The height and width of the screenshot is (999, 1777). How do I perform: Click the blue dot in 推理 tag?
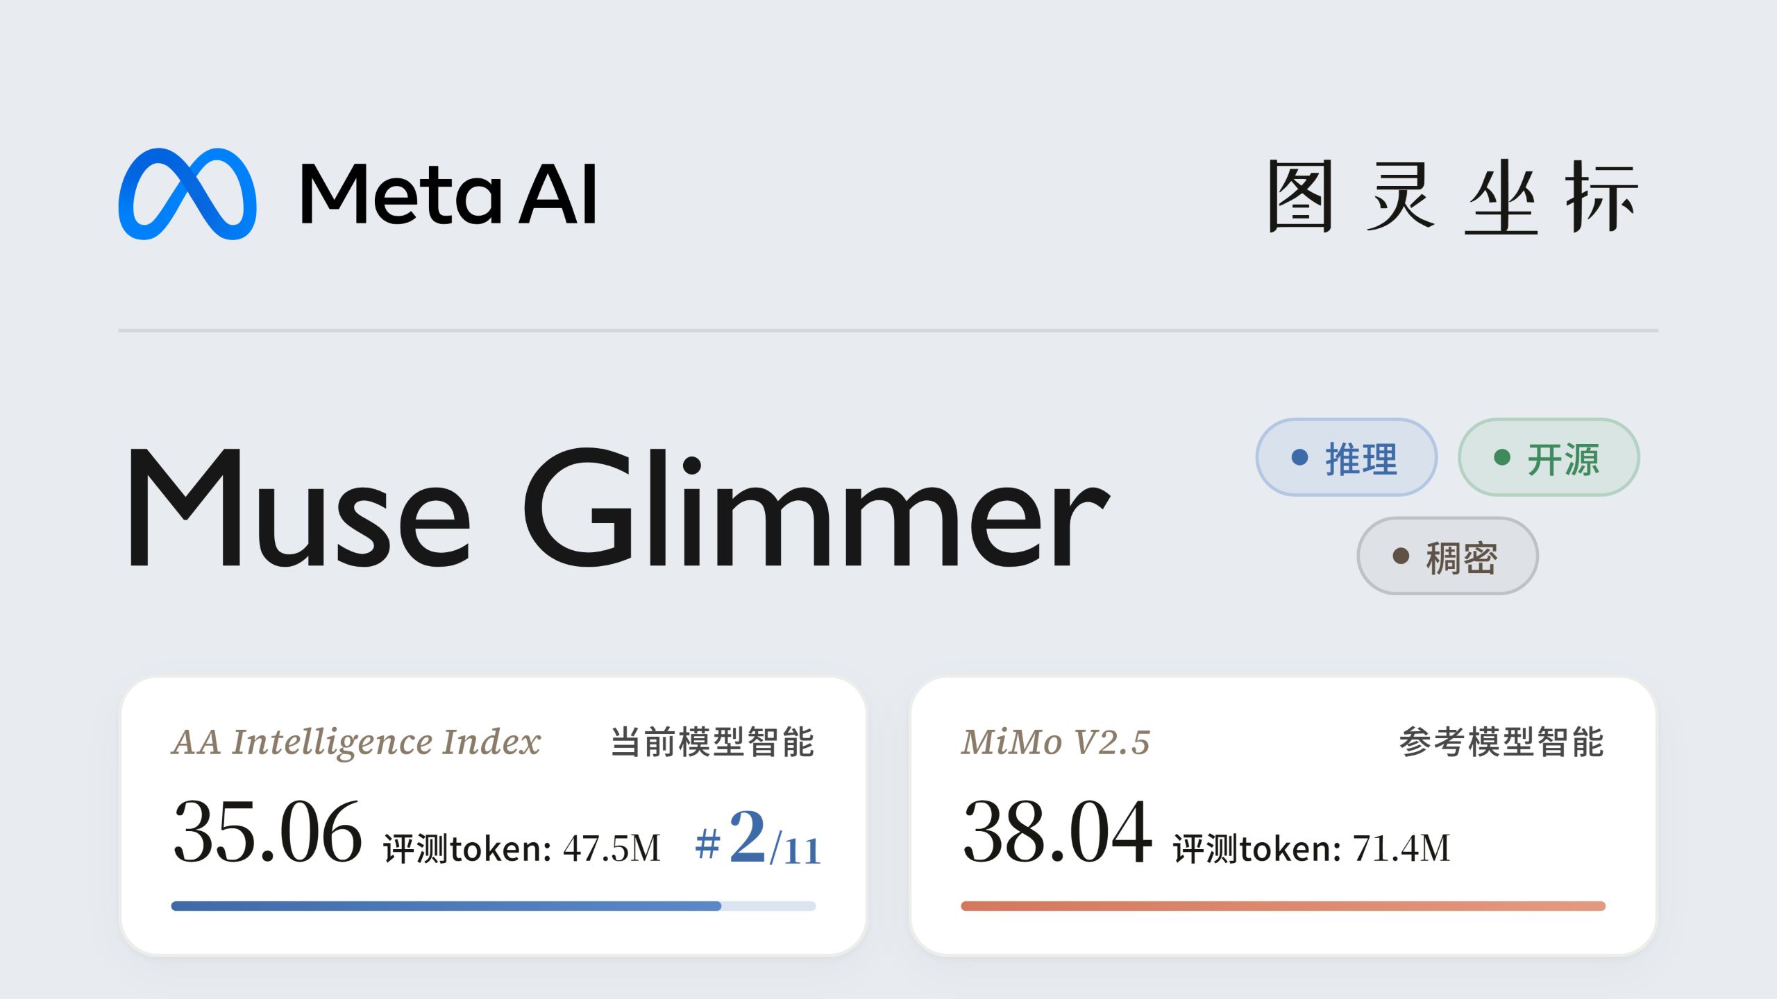coord(1299,457)
